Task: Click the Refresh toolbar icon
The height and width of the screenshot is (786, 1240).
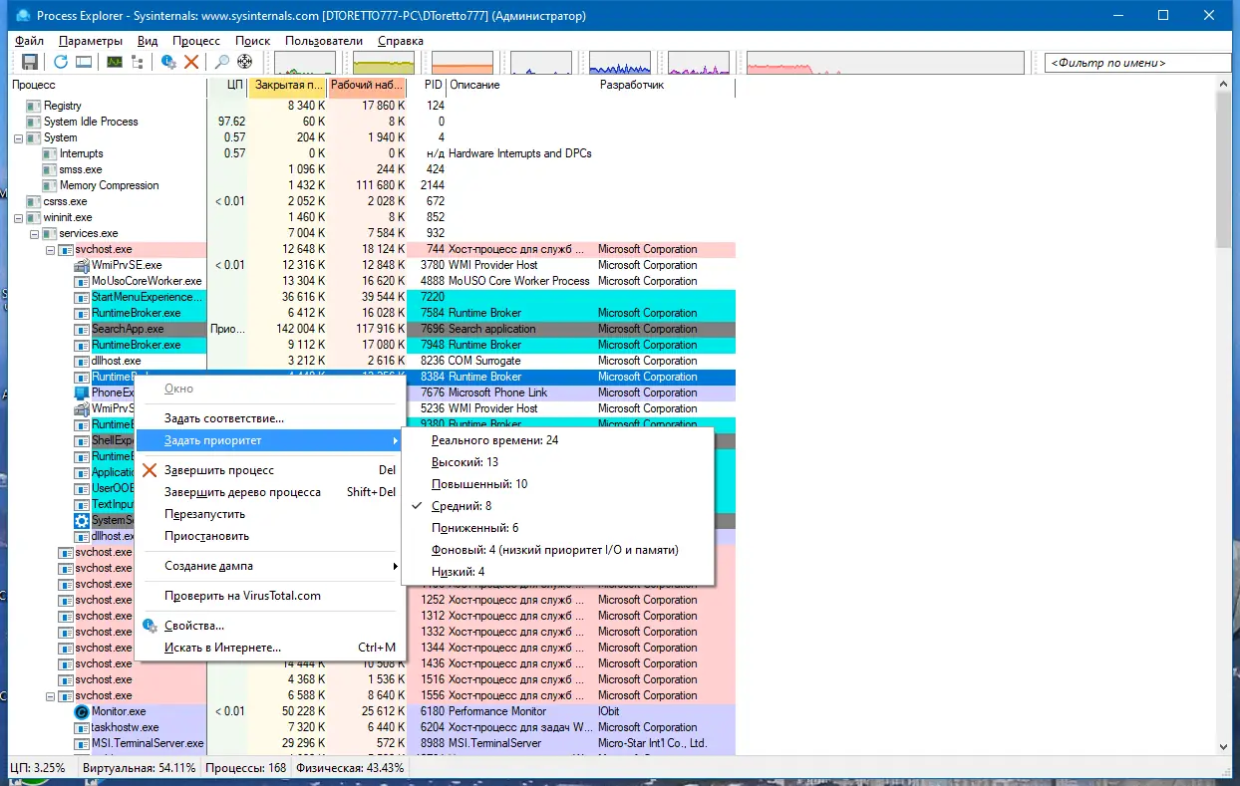Action: coord(61,62)
